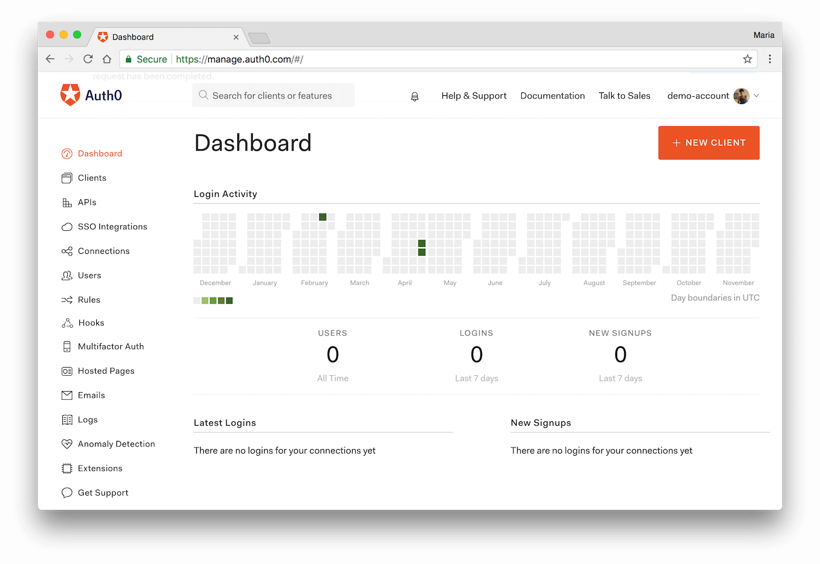The width and height of the screenshot is (820, 564).
Task: Click the demo-account name
Action: point(698,96)
